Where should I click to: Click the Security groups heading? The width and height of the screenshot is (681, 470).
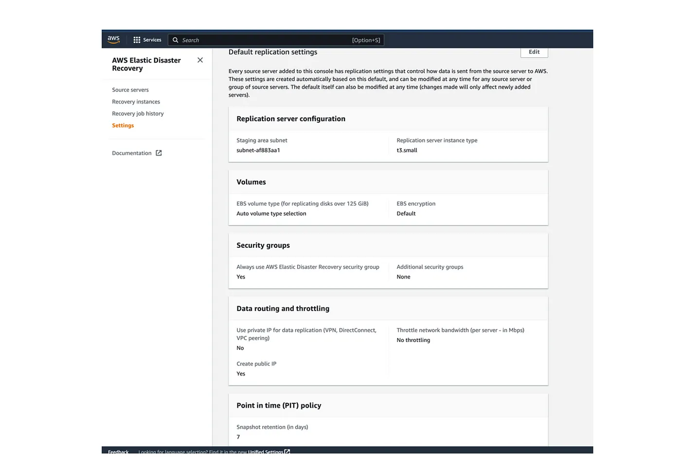tap(263, 245)
